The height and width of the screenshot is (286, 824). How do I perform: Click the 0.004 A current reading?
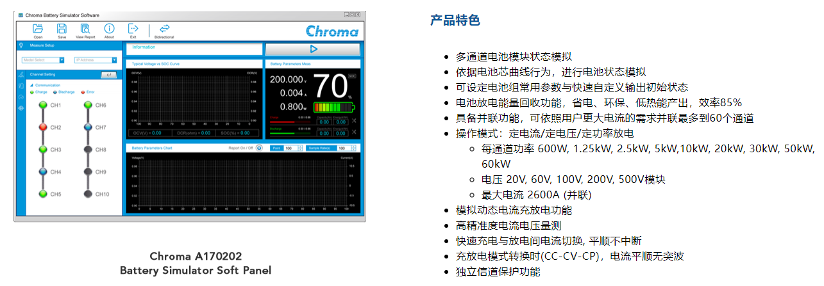(x=293, y=93)
